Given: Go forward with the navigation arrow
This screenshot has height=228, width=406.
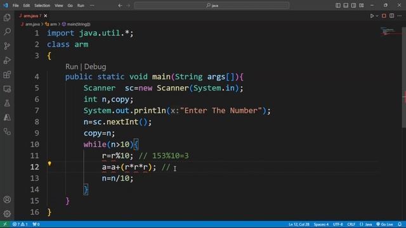Looking at the screenshot, I should point(128,6).
